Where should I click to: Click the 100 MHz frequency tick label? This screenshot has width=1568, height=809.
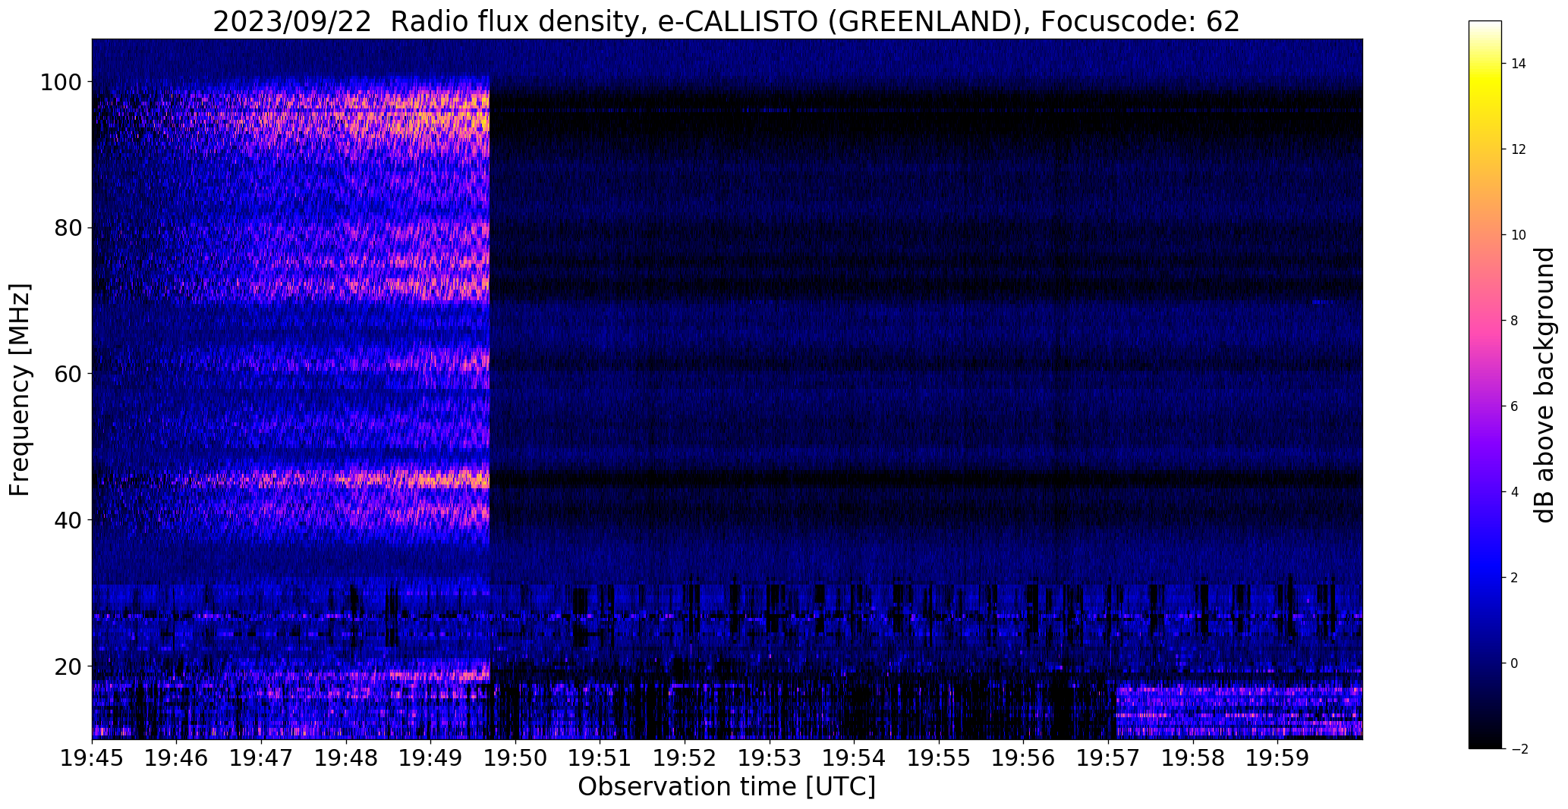61,82
